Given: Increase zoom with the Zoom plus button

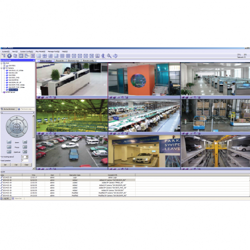Looking at the screenshot, I should pyautogui.click(x=25, y=142).
